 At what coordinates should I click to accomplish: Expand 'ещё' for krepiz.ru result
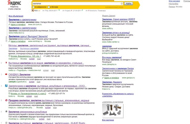pyautogui.click(x=55, y=108)
